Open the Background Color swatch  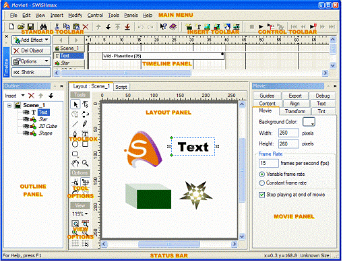point(309,122)
